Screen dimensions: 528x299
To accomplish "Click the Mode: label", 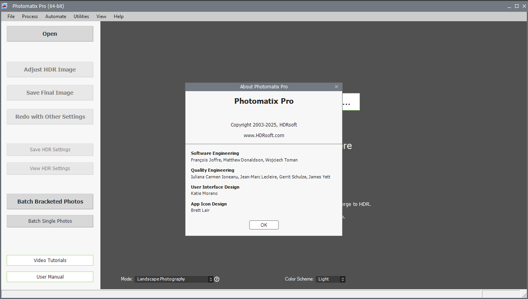I will (x=126, y=279).
